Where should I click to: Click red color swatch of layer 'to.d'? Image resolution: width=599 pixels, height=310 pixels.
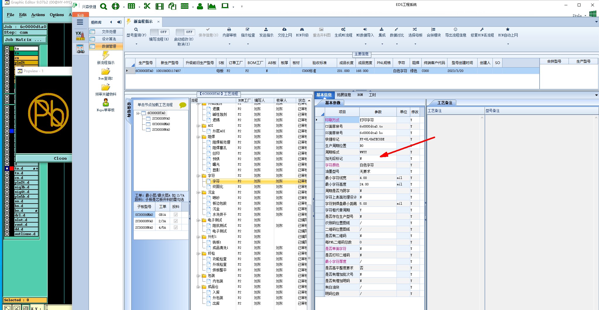pyautogui.click(x=12, y=168)
